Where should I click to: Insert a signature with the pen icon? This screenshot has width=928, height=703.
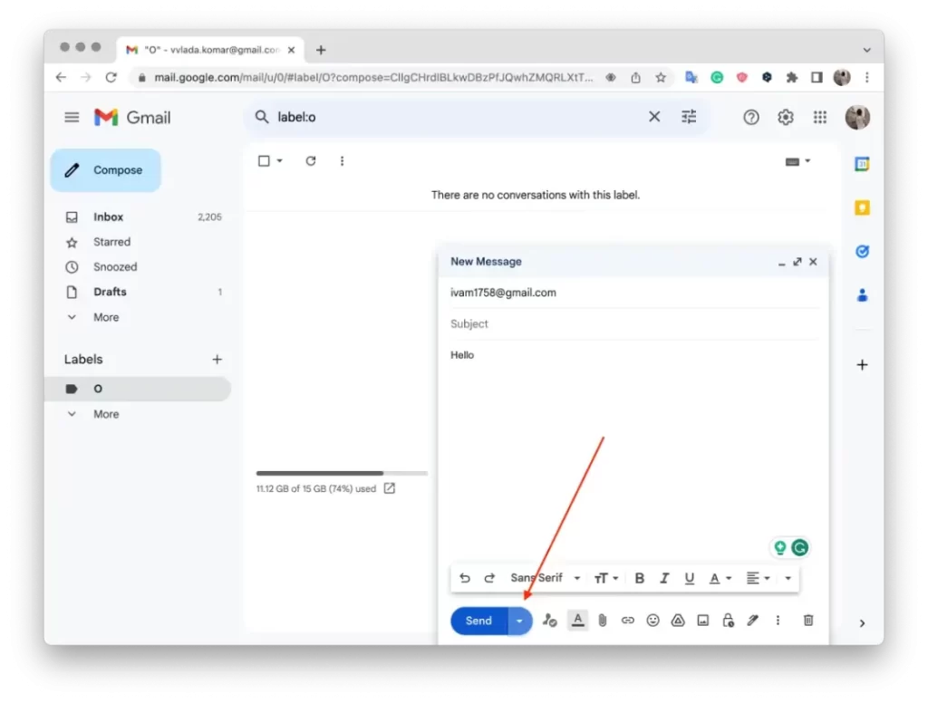pos(753,621)
